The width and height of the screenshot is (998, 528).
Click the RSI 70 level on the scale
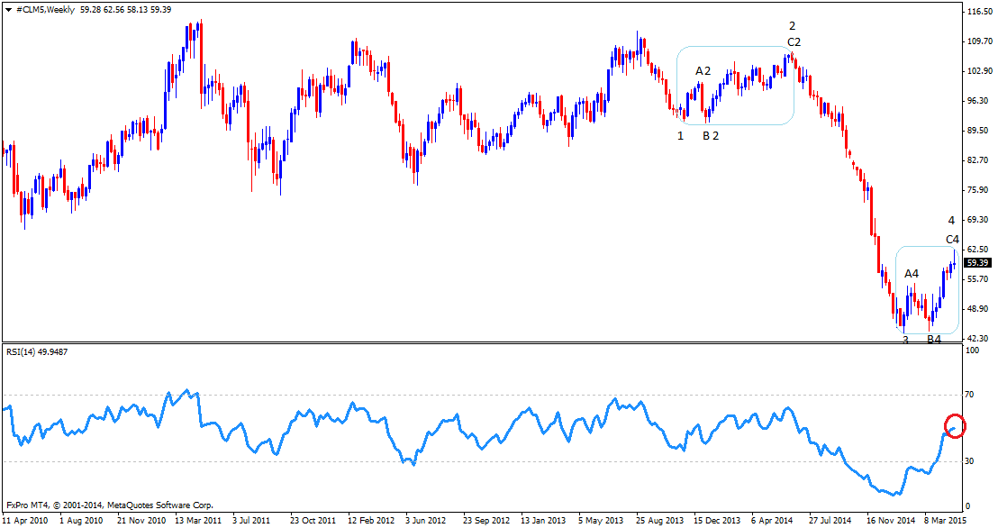971,395
